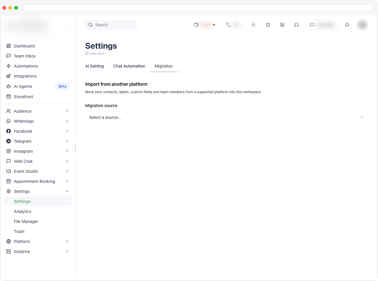Click the Settings gear icon in sidebar

point(9,191)
